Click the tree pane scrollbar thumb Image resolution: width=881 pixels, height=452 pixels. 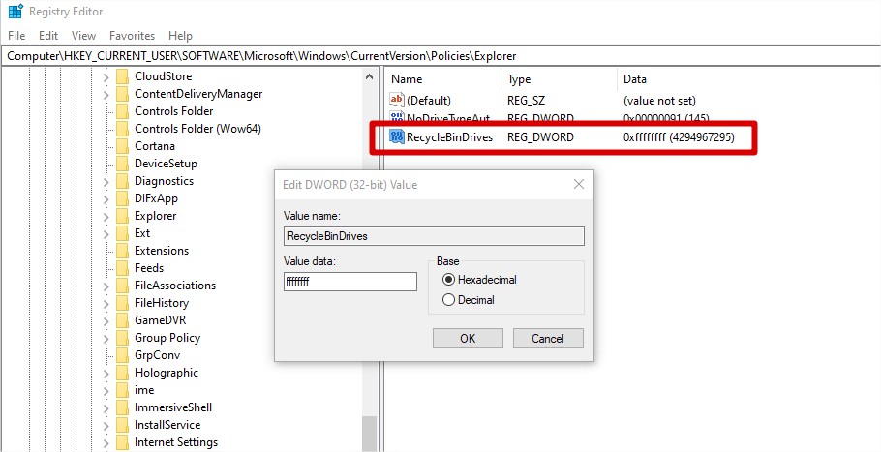click(369, 433)
